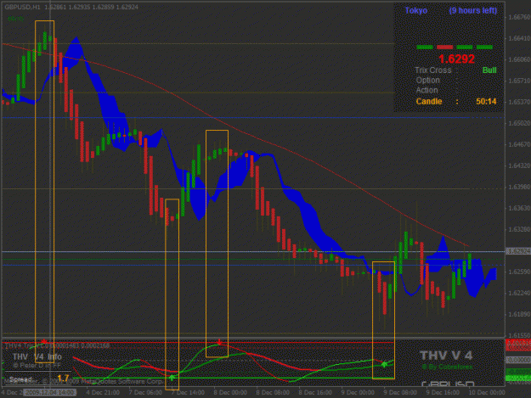The width and height of the screenshot is (531, 398).
Task: Click the 10 Dec 00:00 time label
Action: 487,393
